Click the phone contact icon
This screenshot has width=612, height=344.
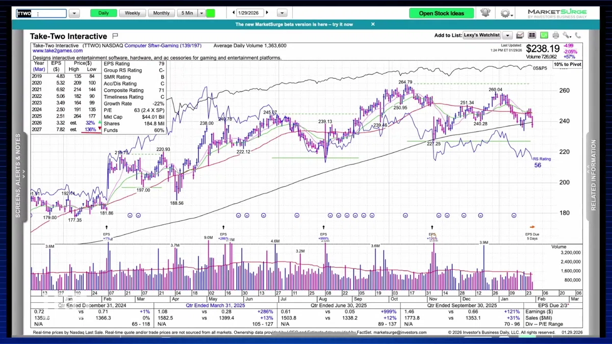(578, 35)
